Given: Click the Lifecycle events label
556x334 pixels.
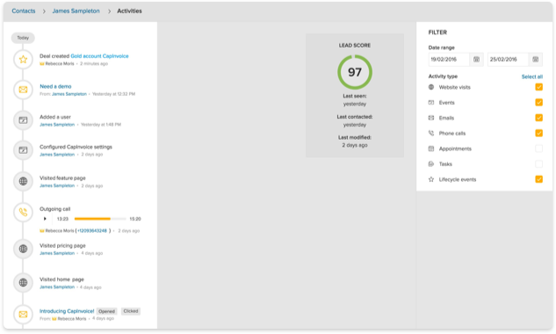Looking at the screenshot, I should [458, 179].
